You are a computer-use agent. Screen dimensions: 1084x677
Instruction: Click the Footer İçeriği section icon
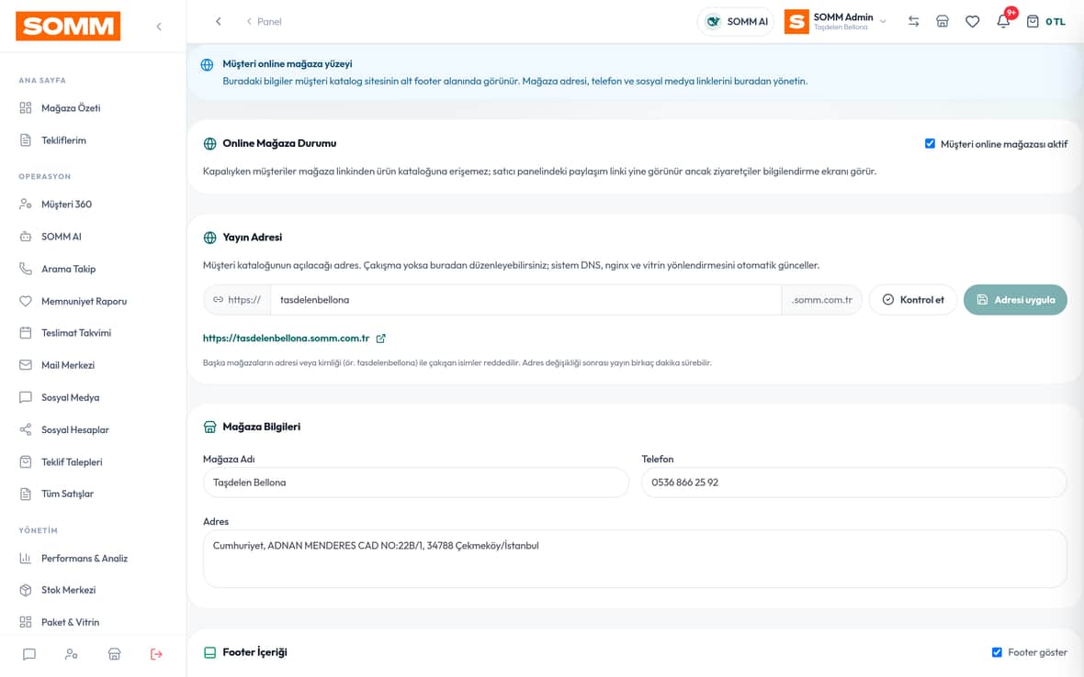click(210, 652)
